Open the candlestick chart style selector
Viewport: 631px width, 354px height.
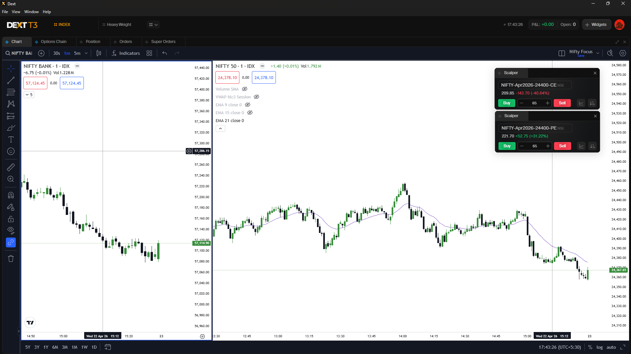point(99,53)
